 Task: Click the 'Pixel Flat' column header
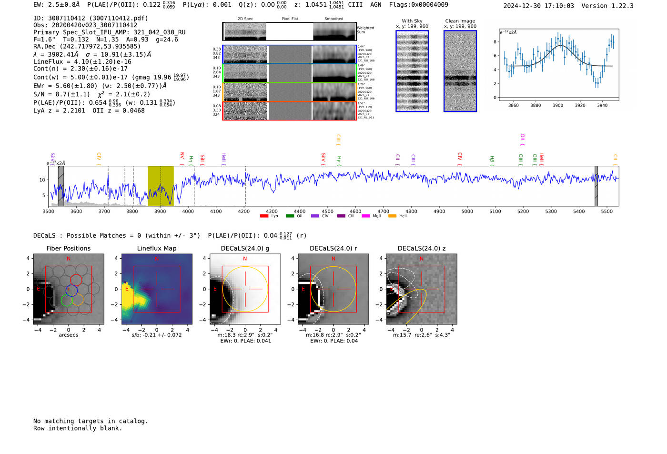[x=290, y=19]
